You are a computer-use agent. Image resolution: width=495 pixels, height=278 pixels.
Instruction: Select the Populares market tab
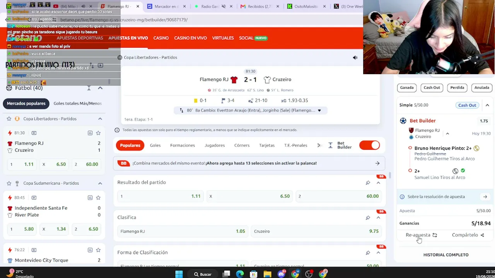130,145
